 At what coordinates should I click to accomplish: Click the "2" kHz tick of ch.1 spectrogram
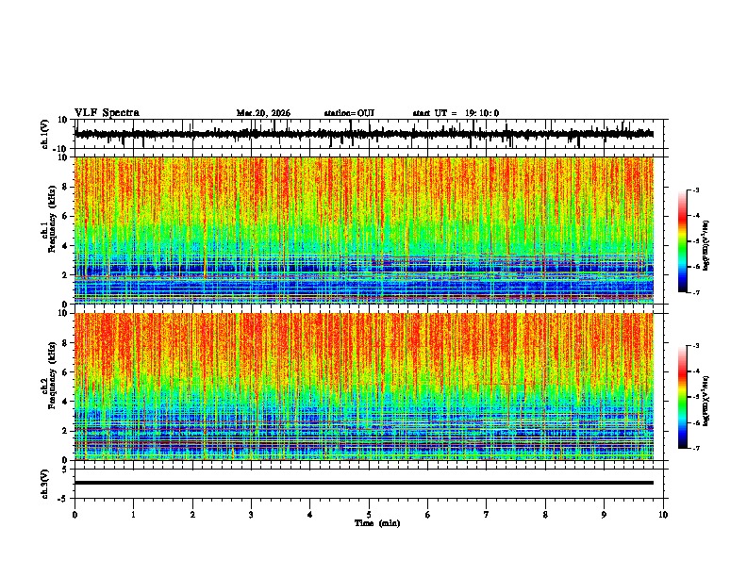pos(65,275)
